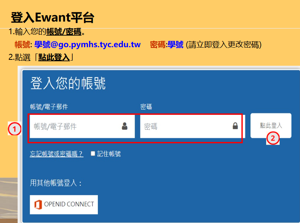
Task: Click the (請立即登入更改密碼) note
Action: point(224,45)
